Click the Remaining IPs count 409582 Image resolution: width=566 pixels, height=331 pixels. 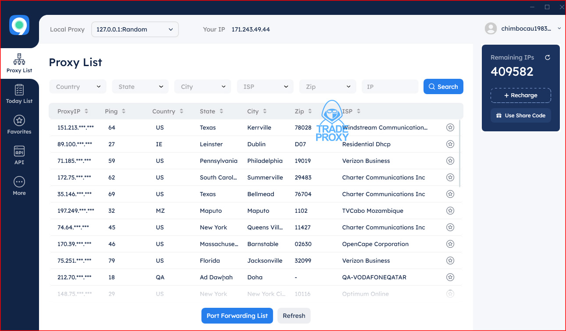click(512, 71)
